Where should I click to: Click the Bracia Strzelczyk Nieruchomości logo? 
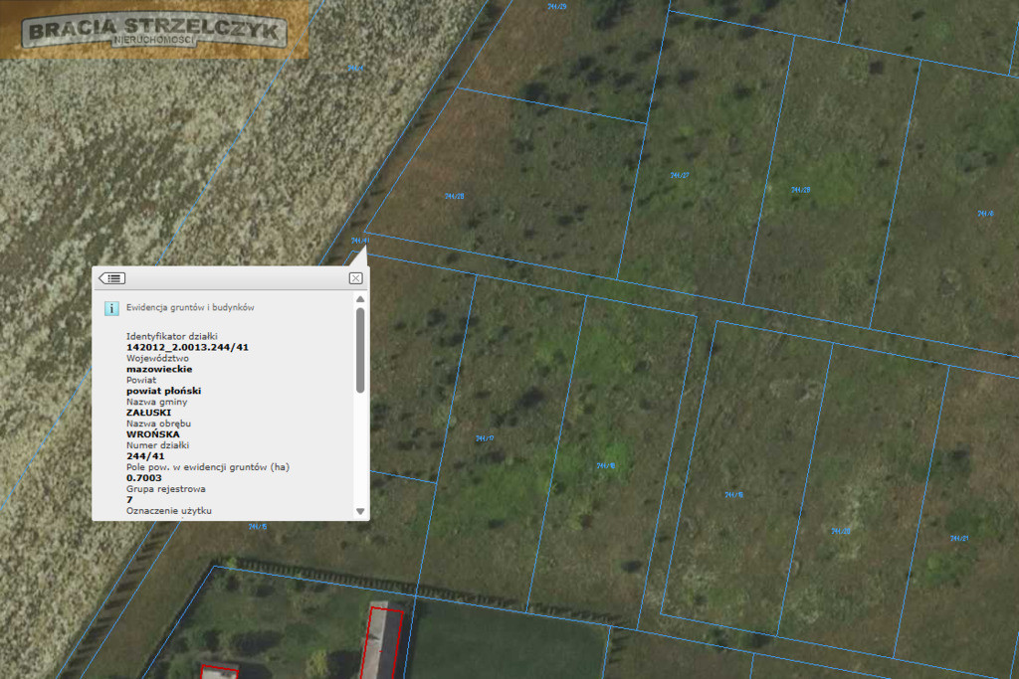coord(154,30)
